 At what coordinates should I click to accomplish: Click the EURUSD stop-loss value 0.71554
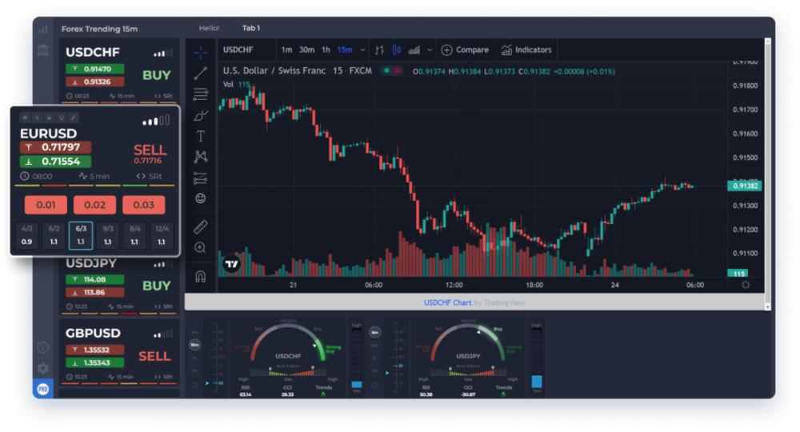point(55,162)
